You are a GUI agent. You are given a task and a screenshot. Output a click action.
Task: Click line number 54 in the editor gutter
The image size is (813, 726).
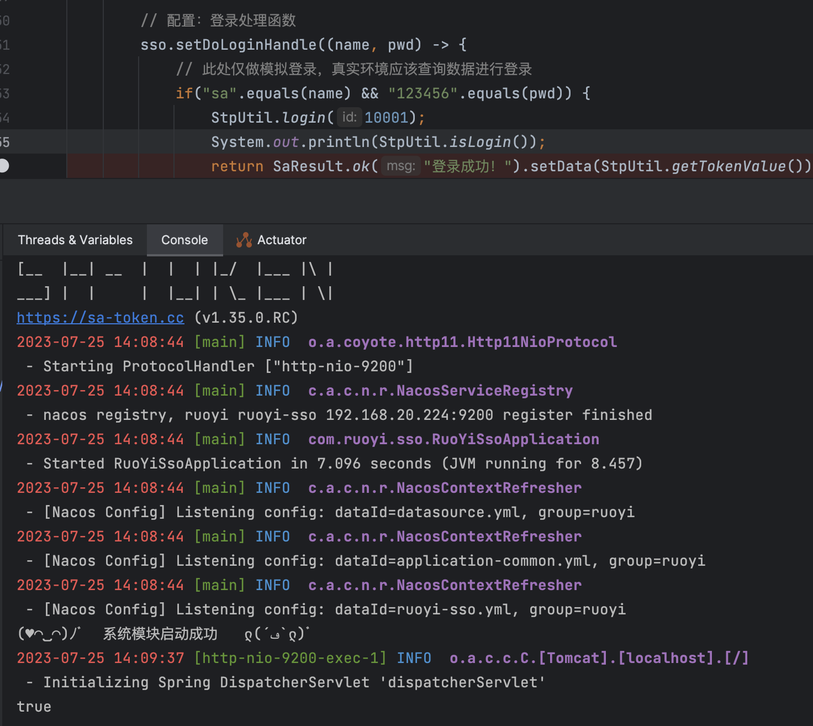pyautogui.click(x=6, y=118)
